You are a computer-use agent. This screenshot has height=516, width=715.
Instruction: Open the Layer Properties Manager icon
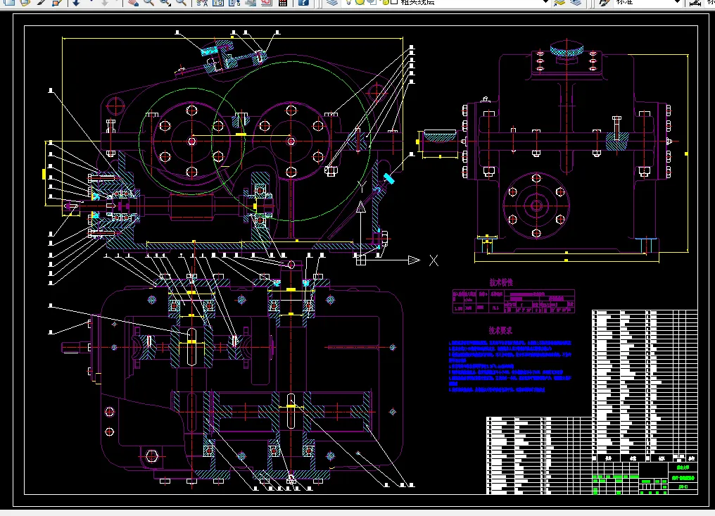(332, 2)
